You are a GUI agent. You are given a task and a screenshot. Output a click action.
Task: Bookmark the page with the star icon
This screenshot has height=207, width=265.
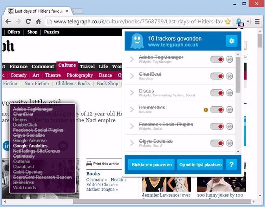(x=228, y=22)
